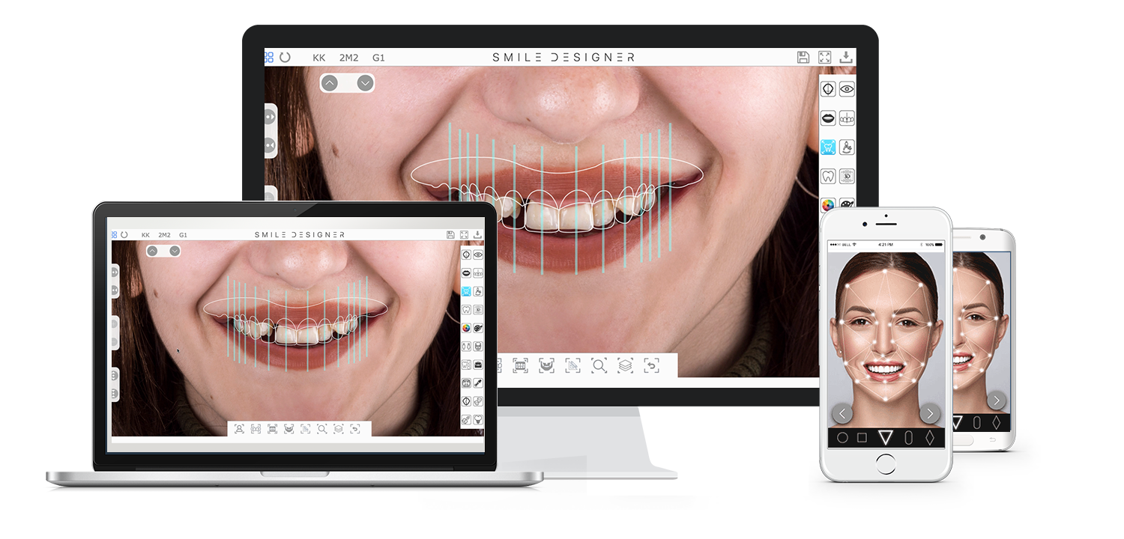The image size is (1124, 539).
Task: Tap the home button on the front phone
Action: [886, 463]
